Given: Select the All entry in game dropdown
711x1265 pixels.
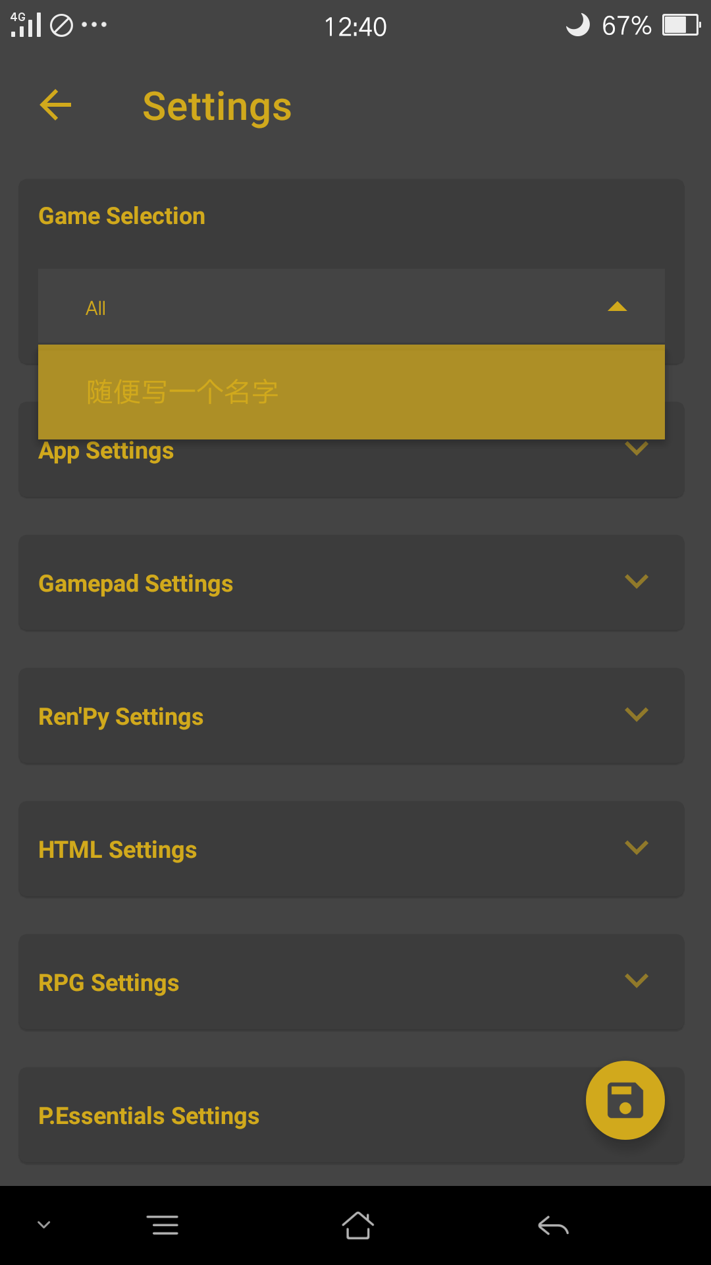Looking at the screenshot, I should point(352,307).
